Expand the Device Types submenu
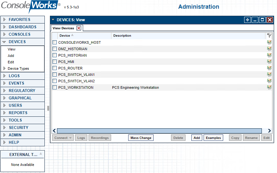The image size is (277, 173). pos(5,68)
